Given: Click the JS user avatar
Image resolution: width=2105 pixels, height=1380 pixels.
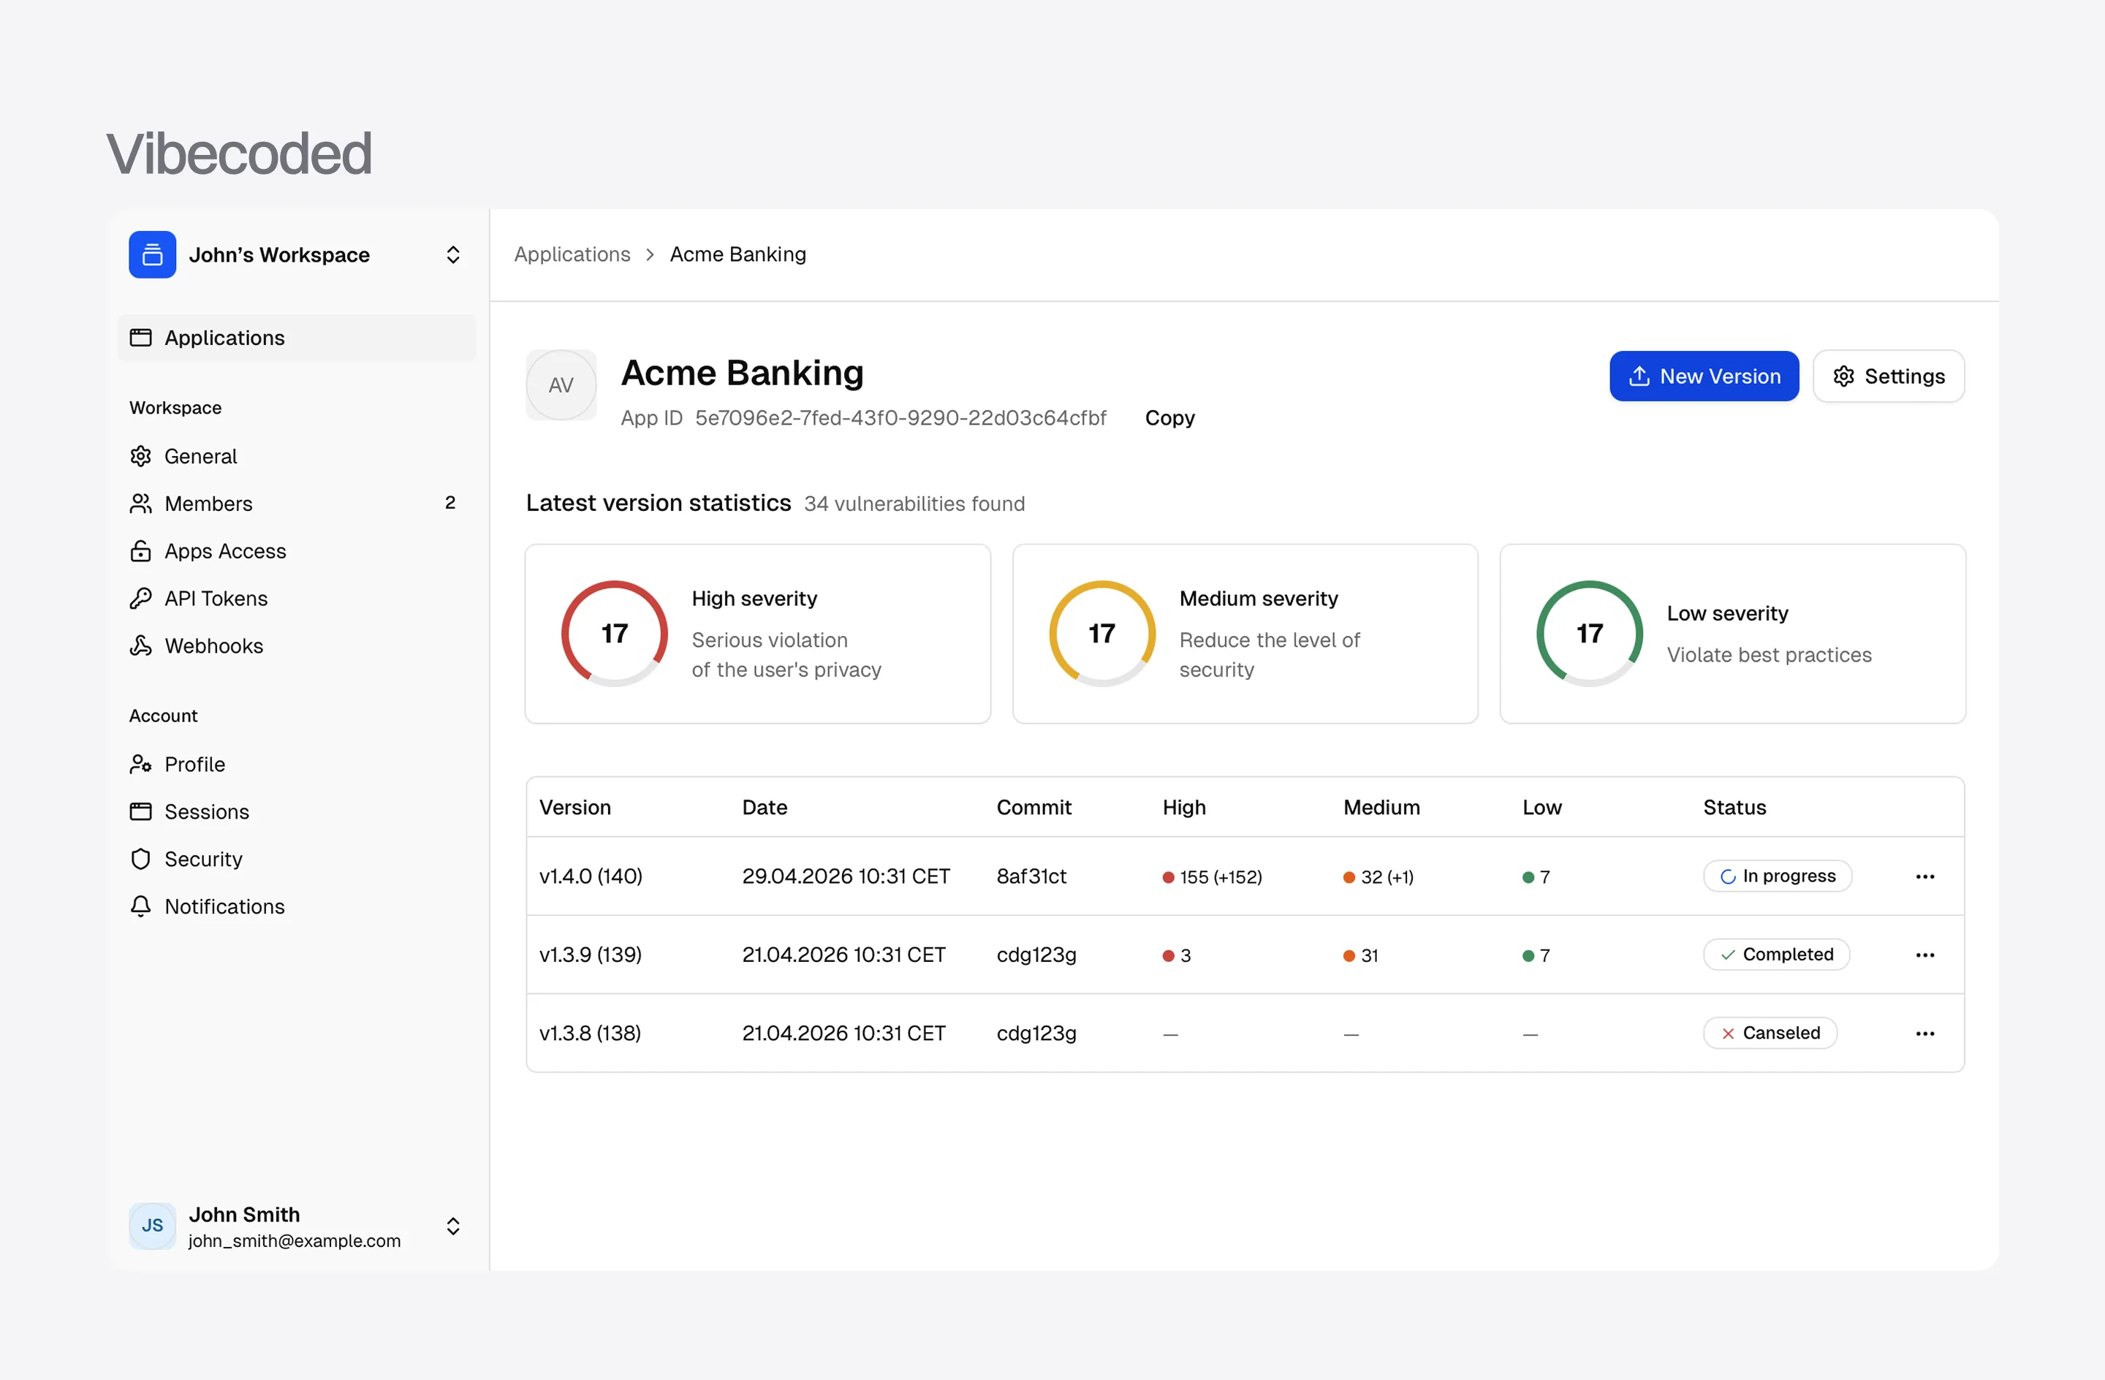Looking at the screenshot, I should point(152,1226).
